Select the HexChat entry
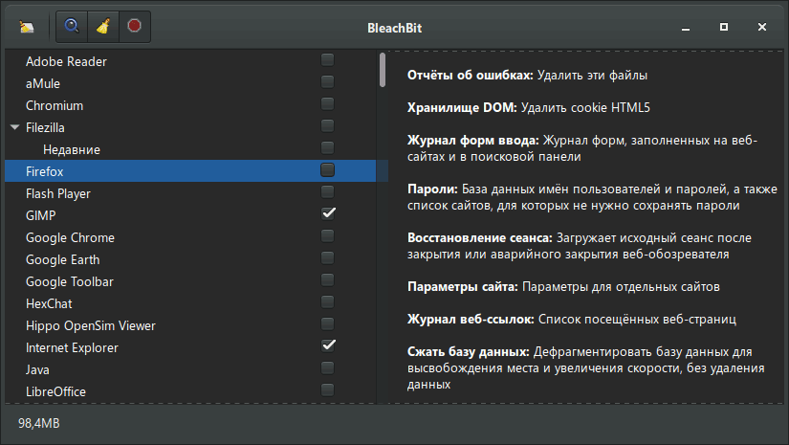Screen dimensions: 789x445 click(190, 303)
